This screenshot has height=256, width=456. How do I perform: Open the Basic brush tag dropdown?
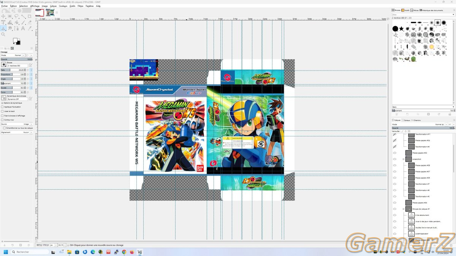coord(423,107)
